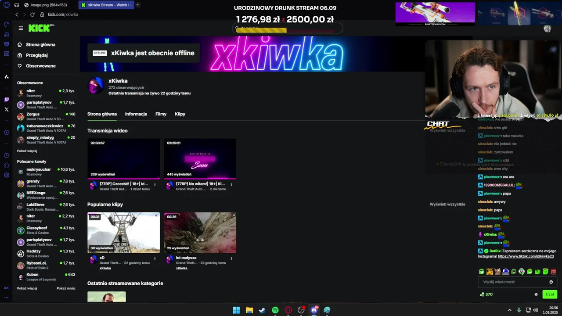Image resolution: width=562 pixels, height=316 pixels.
Task: Play the 02:33:57 video thumbnail
Action: coord(123,158)
